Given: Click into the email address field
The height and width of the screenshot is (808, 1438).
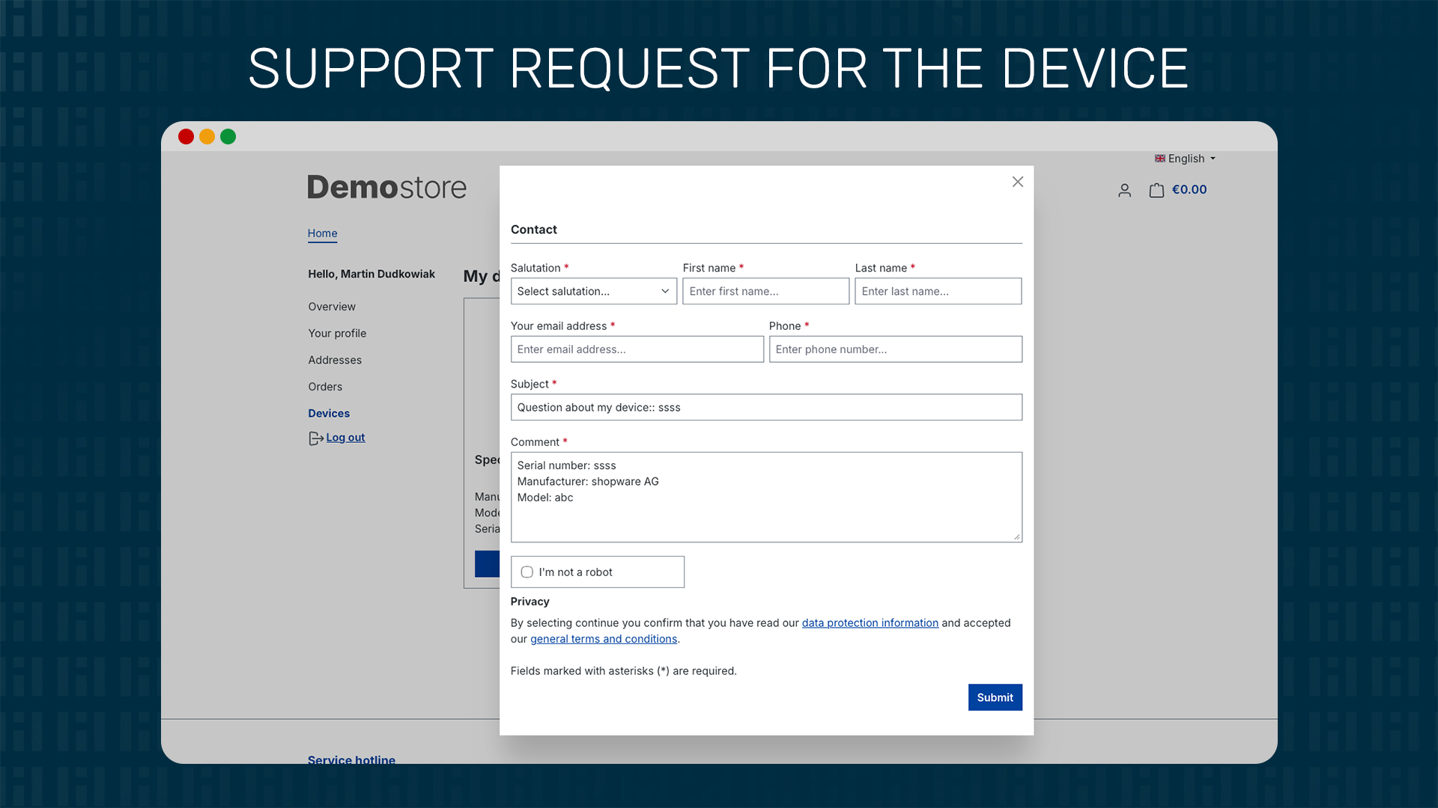Looking at the screenshot, I should [x=637, y=349].
